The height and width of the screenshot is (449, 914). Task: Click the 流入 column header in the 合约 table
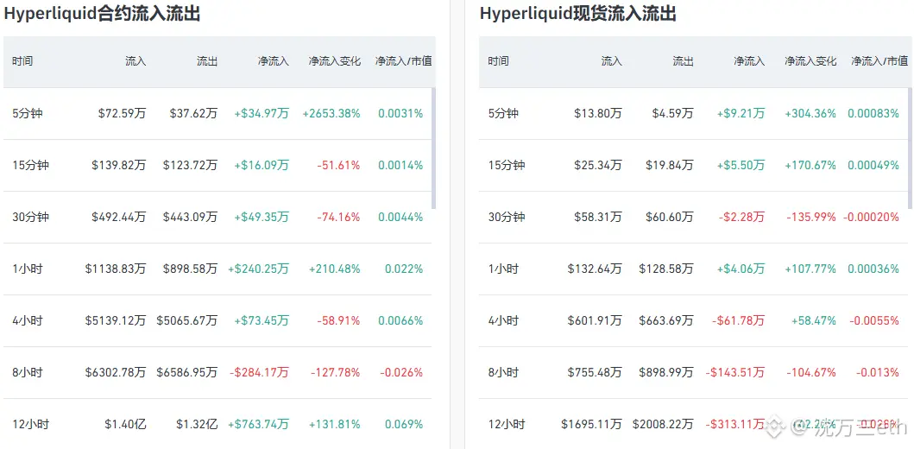(136, 61)
